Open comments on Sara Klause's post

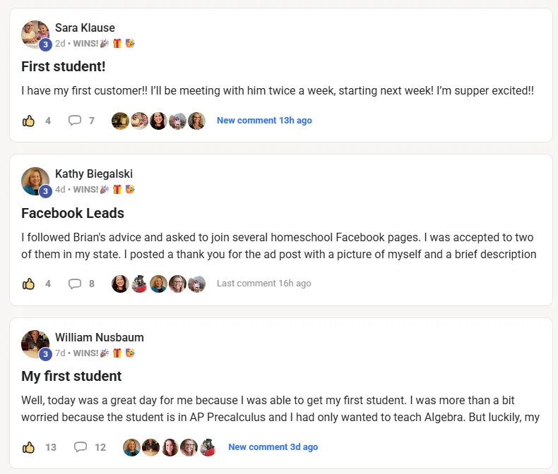(x=75, y=121)
